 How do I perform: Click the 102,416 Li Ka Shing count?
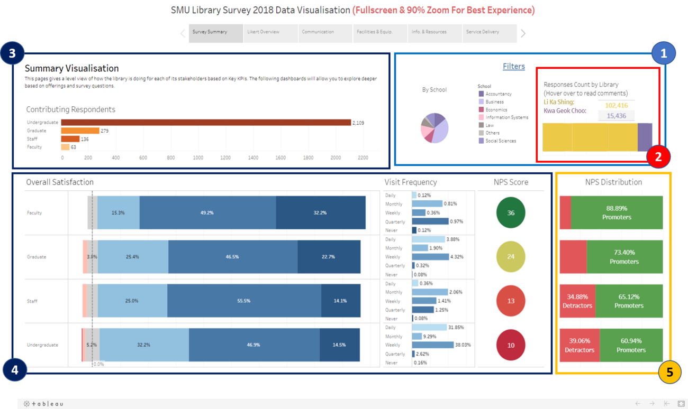pos(616,105)
